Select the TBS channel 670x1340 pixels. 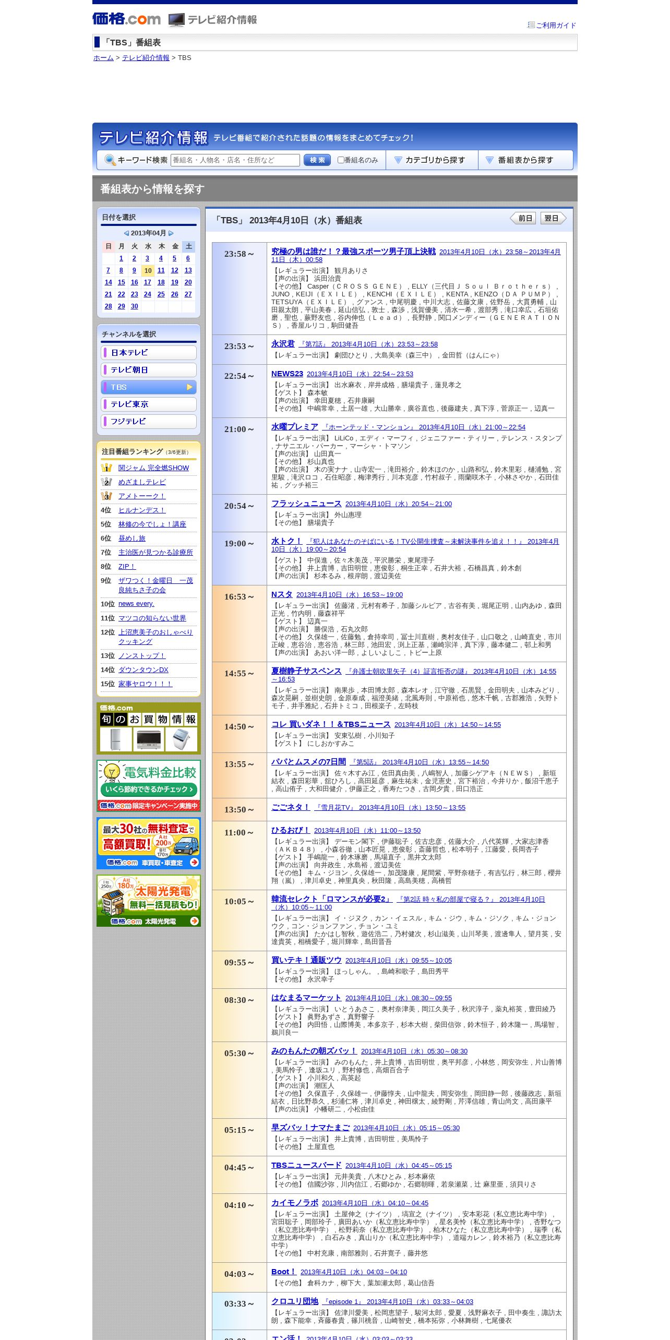click(x=149, y=387)
